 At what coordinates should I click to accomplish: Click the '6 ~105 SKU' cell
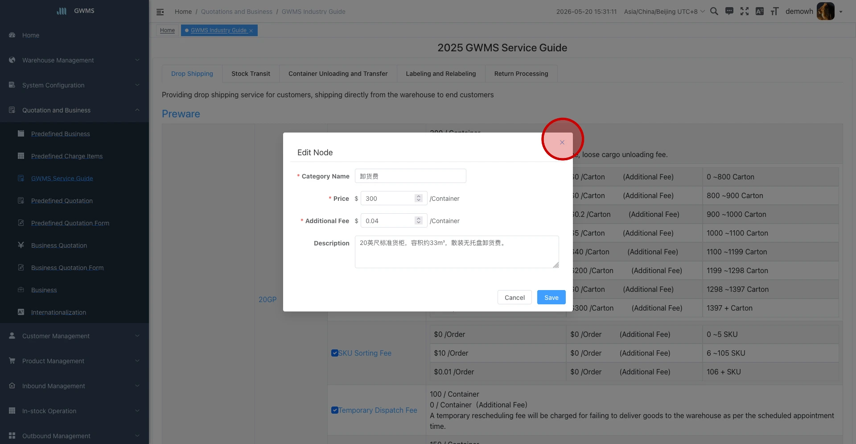coord(770,353)
